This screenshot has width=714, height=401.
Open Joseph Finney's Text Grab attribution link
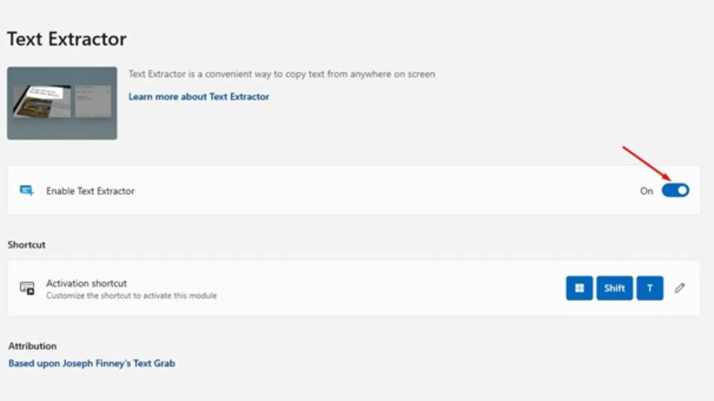[x=91, y=363]
